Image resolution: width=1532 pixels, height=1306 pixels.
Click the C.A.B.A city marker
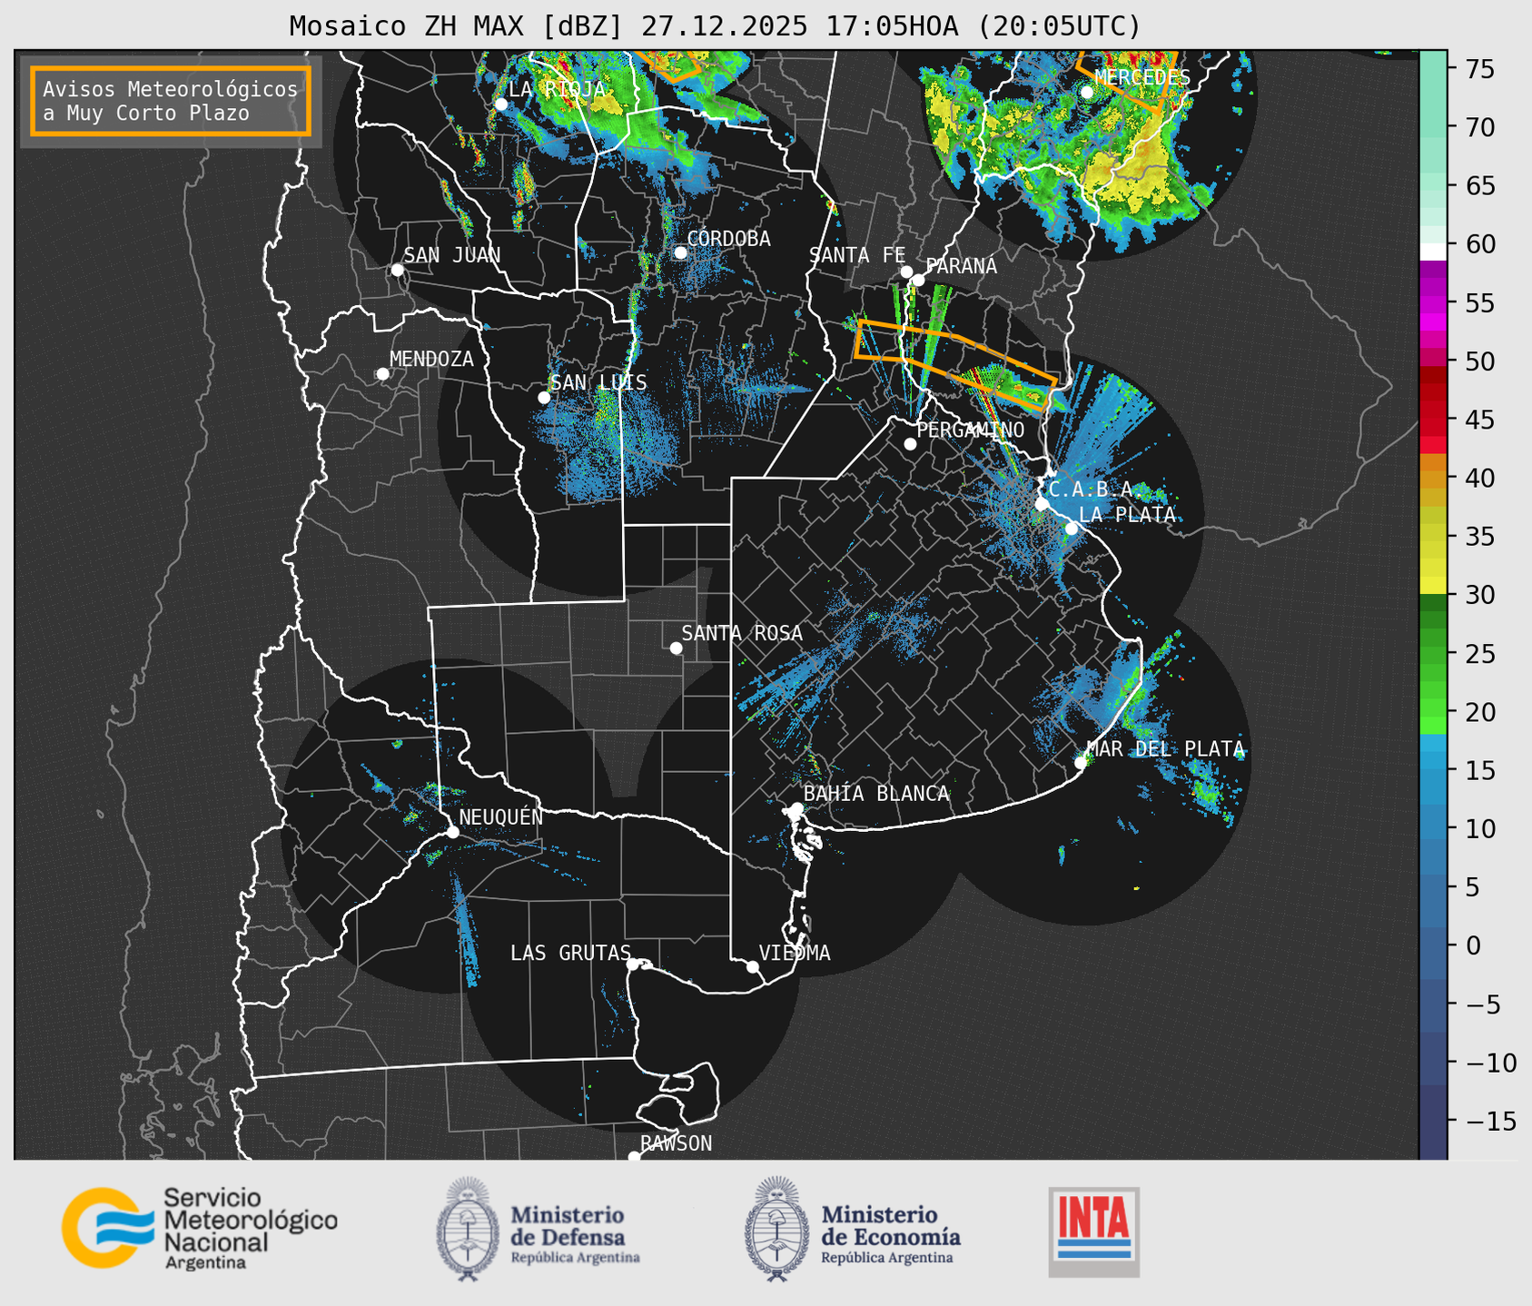(x=1042, y=504)
